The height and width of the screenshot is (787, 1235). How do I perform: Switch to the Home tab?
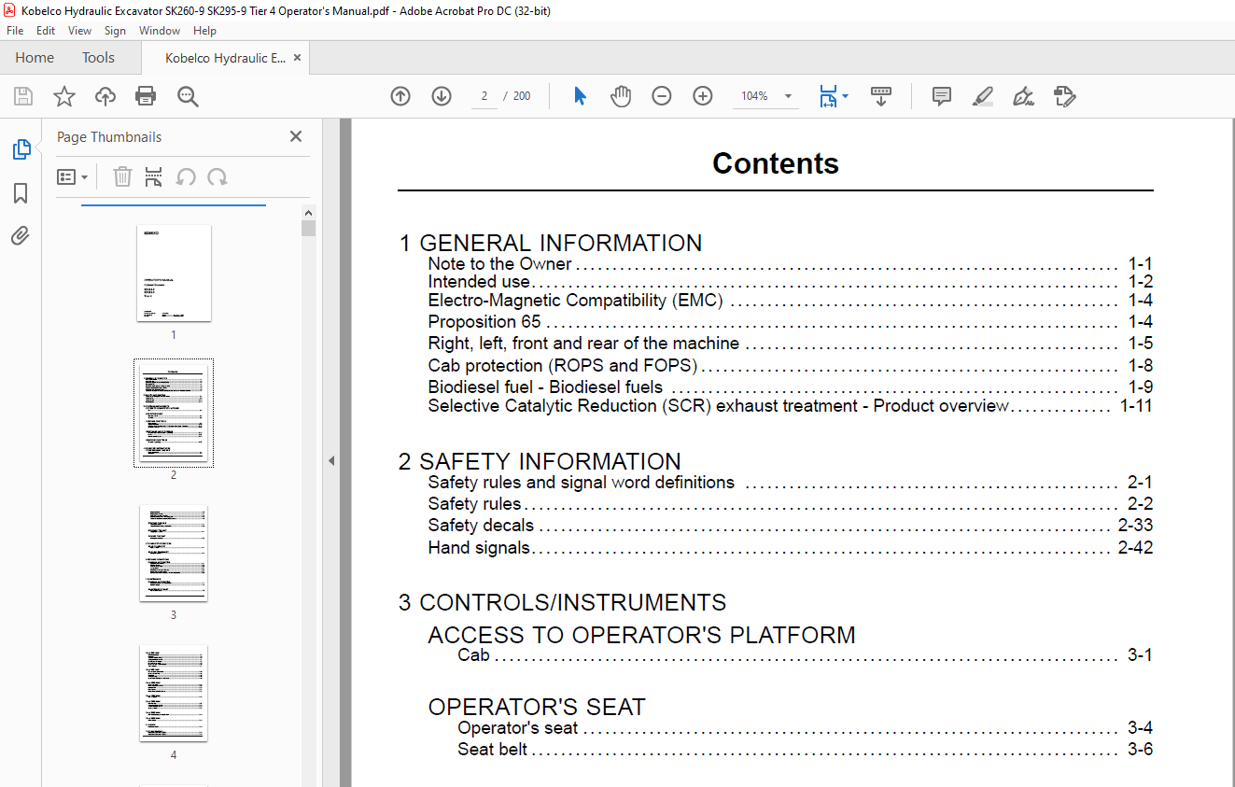[35, 58]
